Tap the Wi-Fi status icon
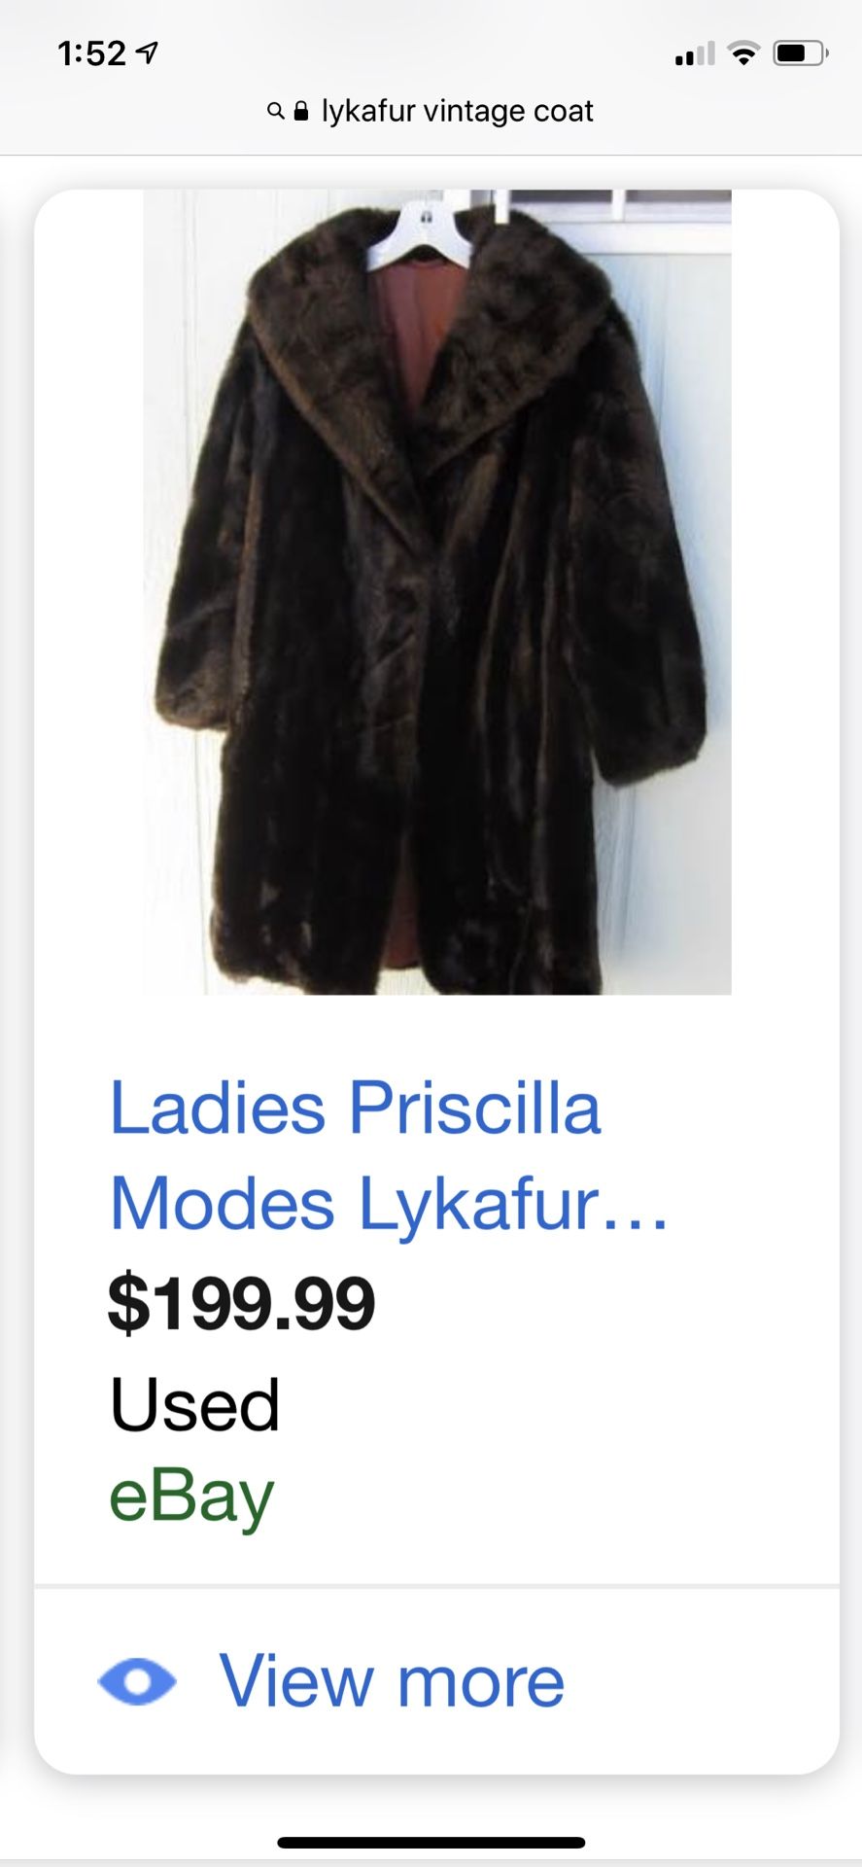This screenshot has height=1867, width=862. (743, 53)
